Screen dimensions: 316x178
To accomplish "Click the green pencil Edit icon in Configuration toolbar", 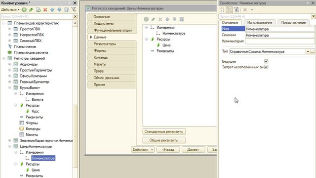I will click(x=31, y=9).
